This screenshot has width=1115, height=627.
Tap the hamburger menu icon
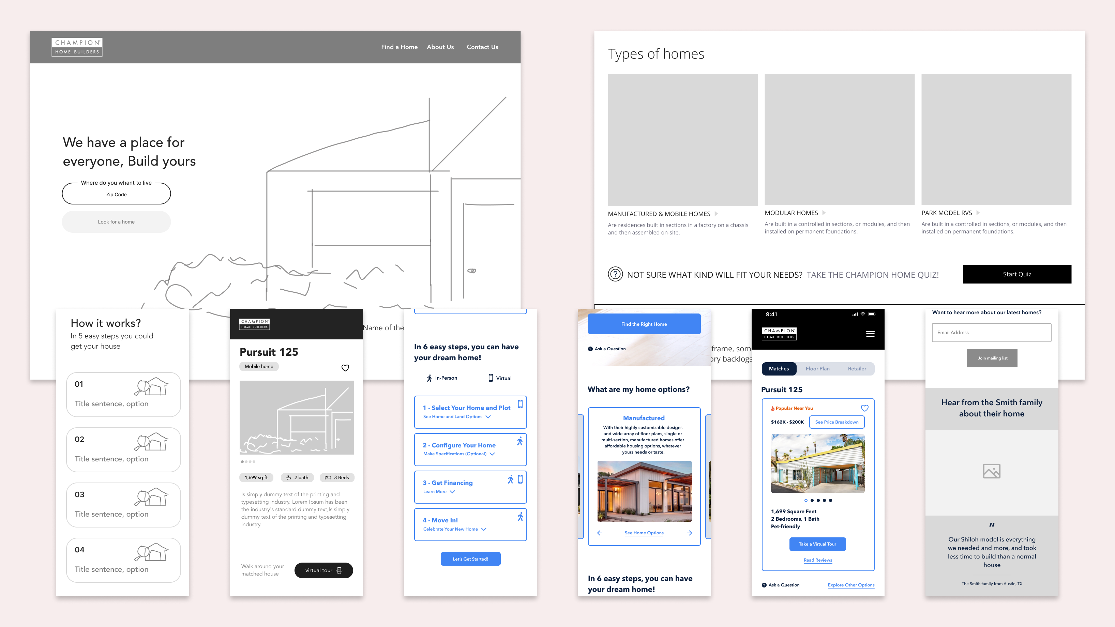(870, 334)
